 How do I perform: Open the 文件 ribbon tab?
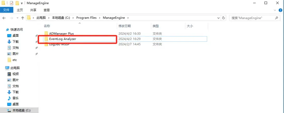tap(6, 10)
